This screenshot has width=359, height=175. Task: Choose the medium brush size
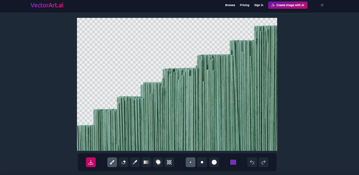click(x=202, y=162)
